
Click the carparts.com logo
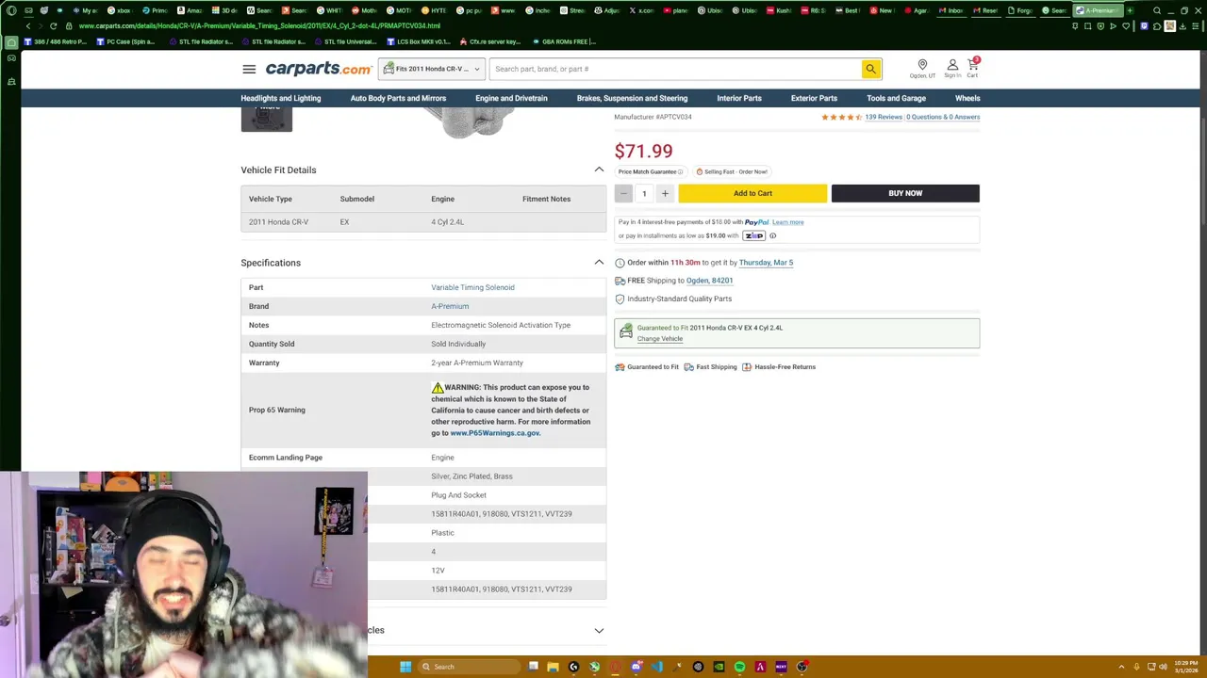point(319,69)
